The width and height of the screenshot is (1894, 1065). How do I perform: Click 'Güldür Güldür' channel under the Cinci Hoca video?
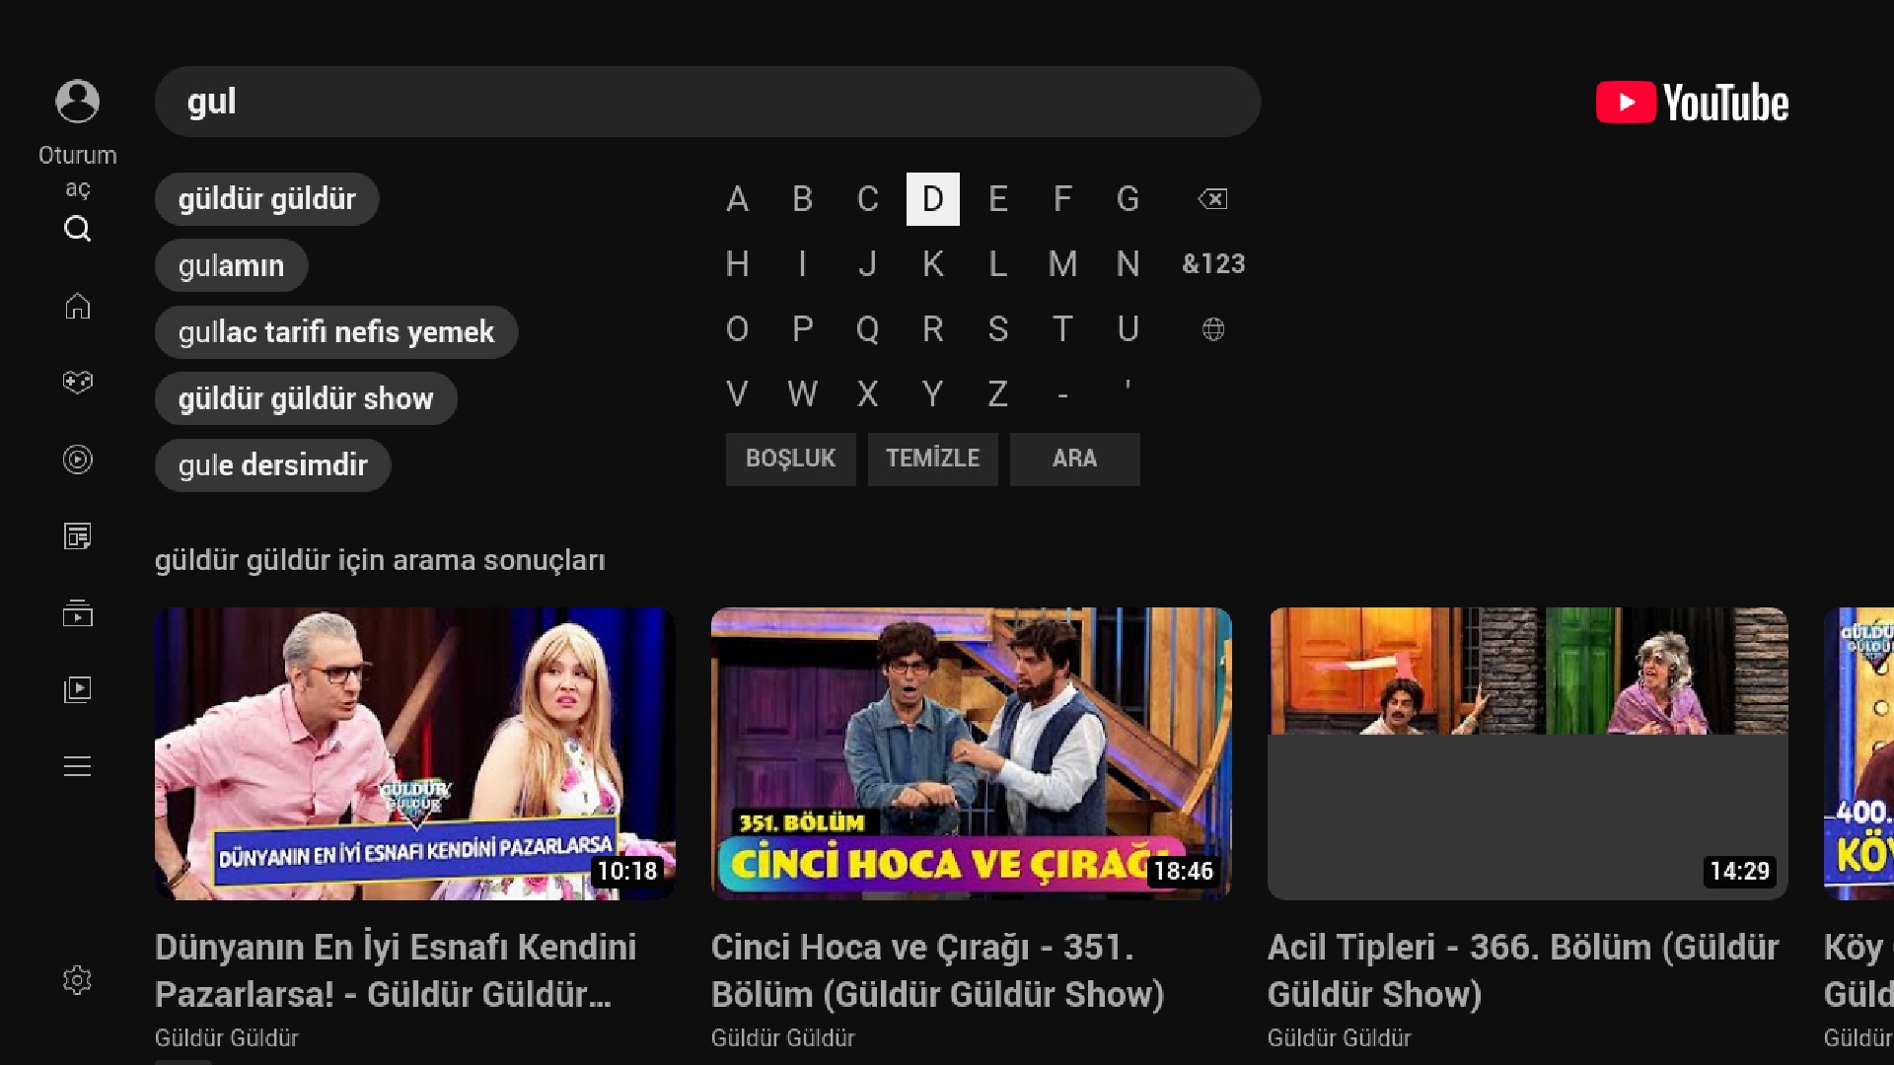click(x=783, y=1038)
